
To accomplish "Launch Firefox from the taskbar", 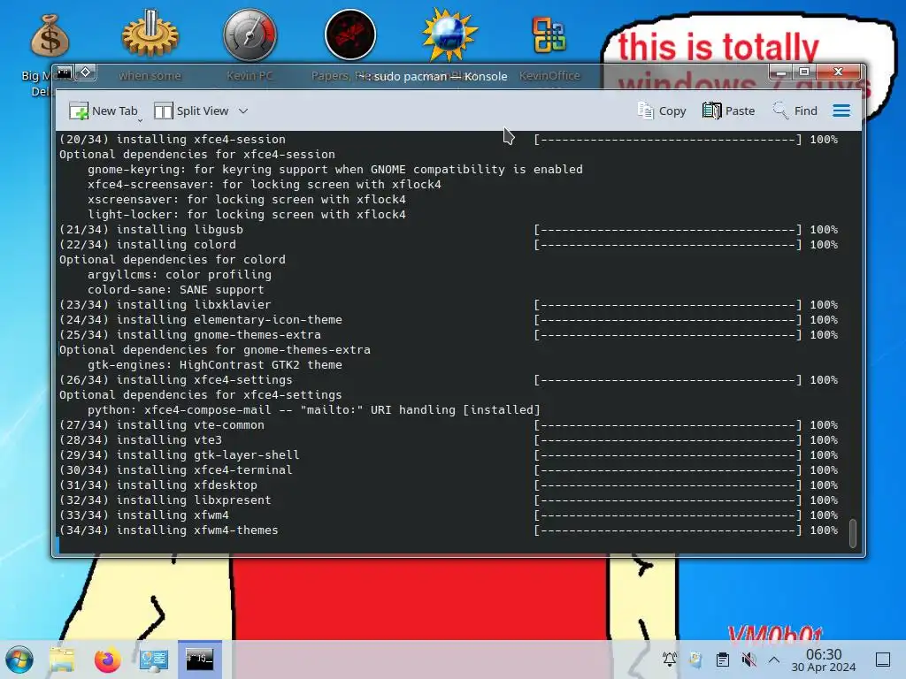I will (107, 660).
